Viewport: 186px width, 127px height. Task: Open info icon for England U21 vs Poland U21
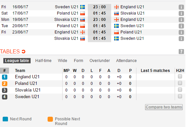181,32
